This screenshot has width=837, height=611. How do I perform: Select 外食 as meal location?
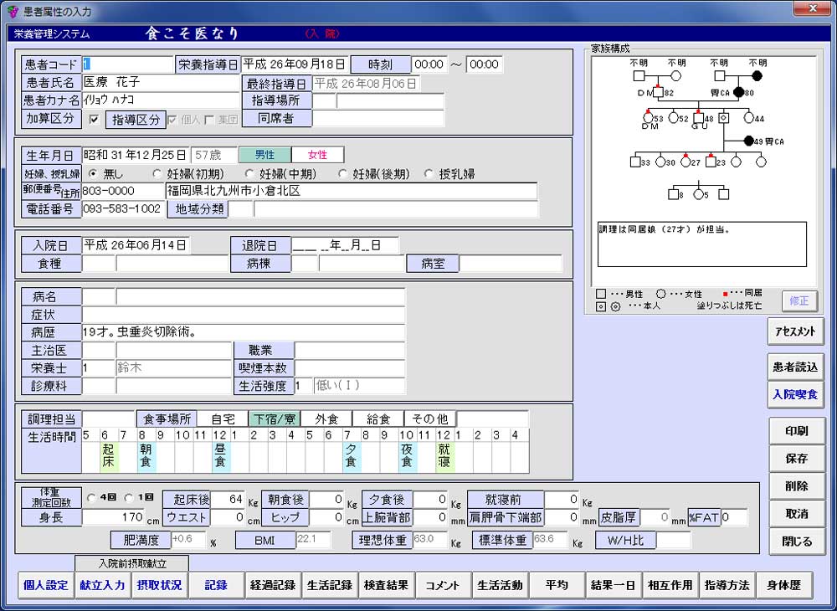point(326,418)
